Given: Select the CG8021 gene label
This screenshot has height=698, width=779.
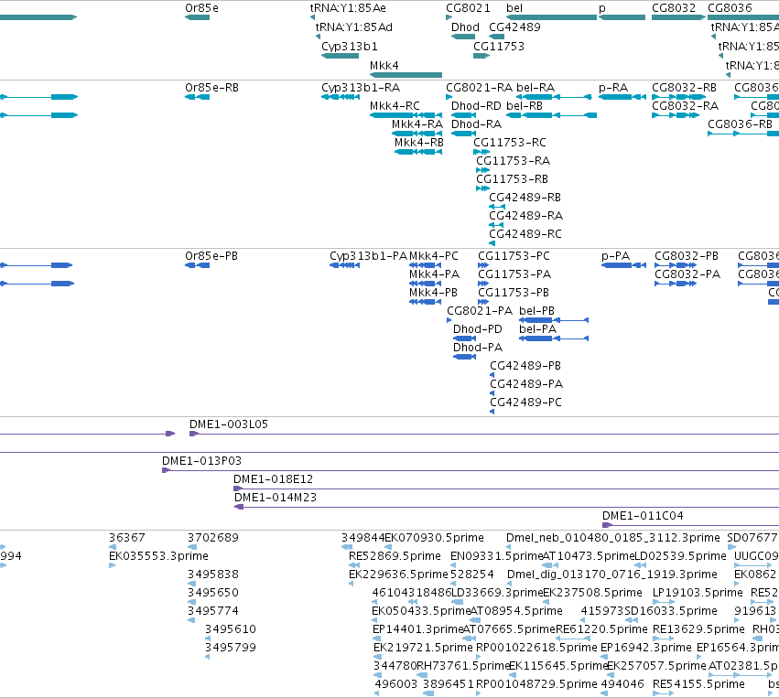Looking at the screenshot, I should pyautogui.click(x=468, y=8).
